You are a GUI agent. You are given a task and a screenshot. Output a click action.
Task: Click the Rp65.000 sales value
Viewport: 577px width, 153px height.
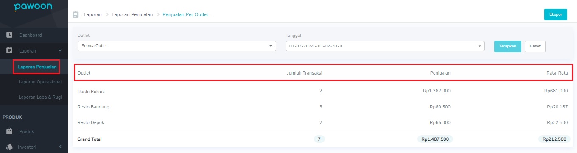pos(440,122)
